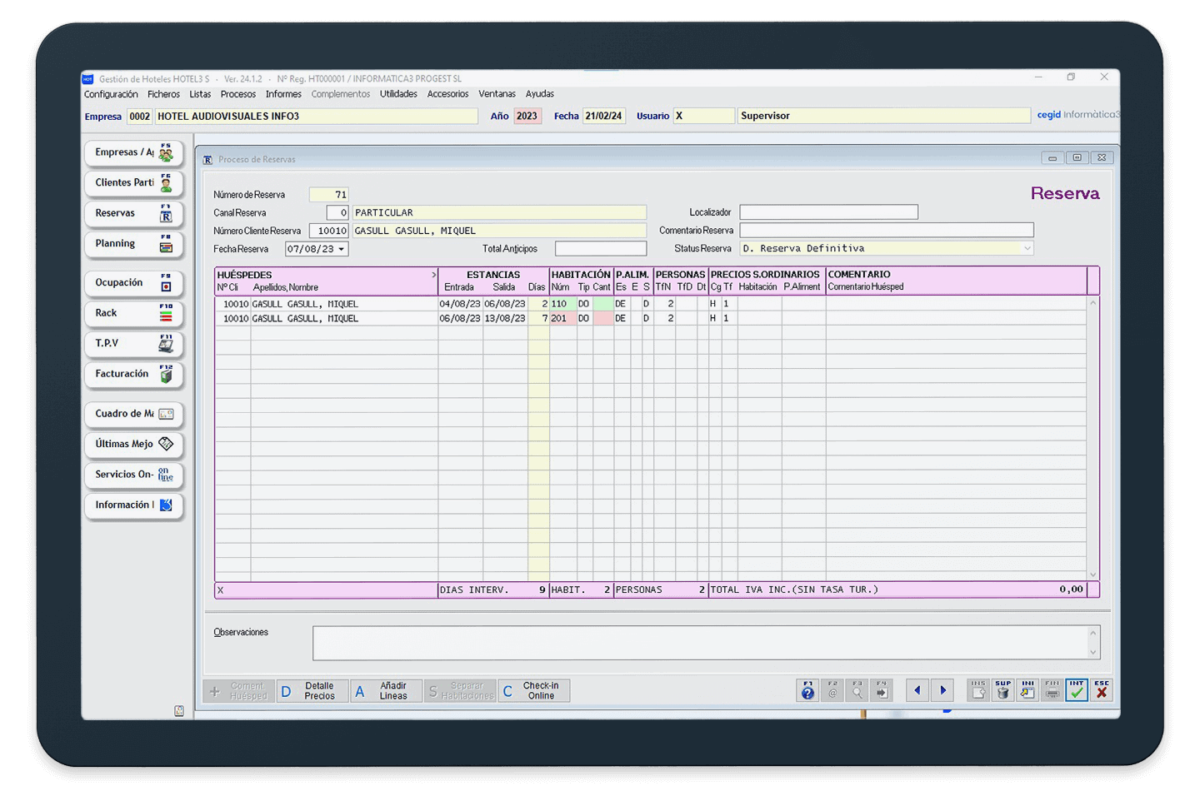
Task: Open the T.P.V point of sale module
Action: coord(133,344)
